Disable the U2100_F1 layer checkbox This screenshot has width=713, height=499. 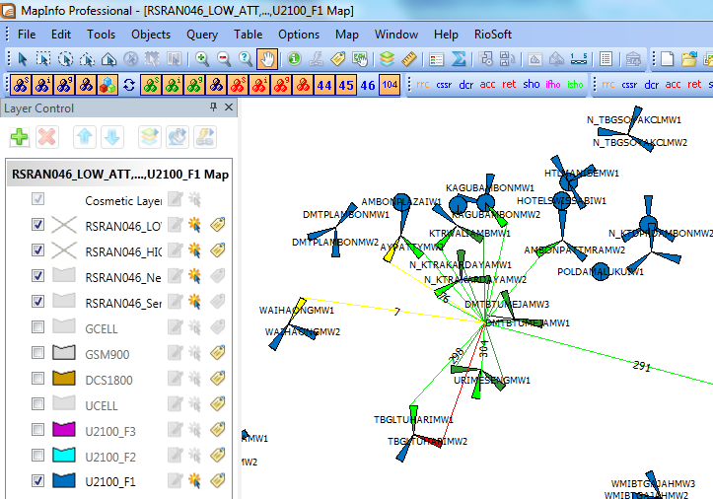37,481
